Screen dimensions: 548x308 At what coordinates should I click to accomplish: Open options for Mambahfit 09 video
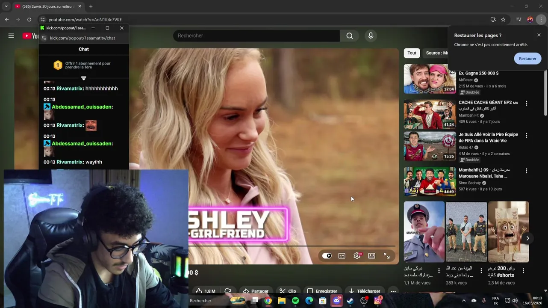coord(526,171)
